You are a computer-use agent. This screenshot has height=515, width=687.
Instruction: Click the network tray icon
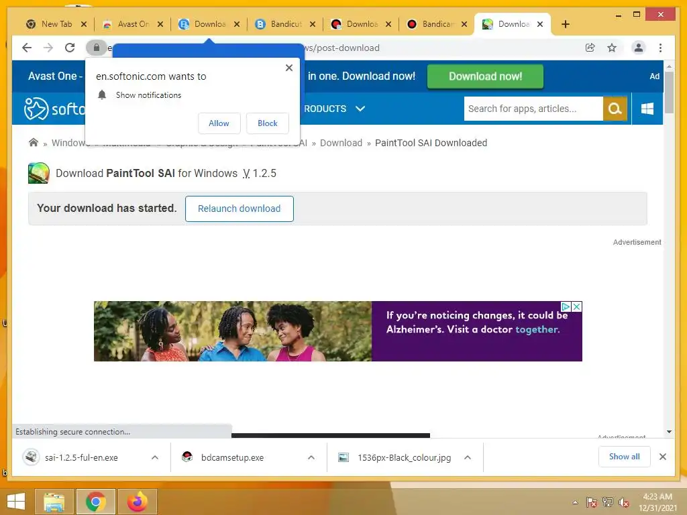click(x=608, y=502)
